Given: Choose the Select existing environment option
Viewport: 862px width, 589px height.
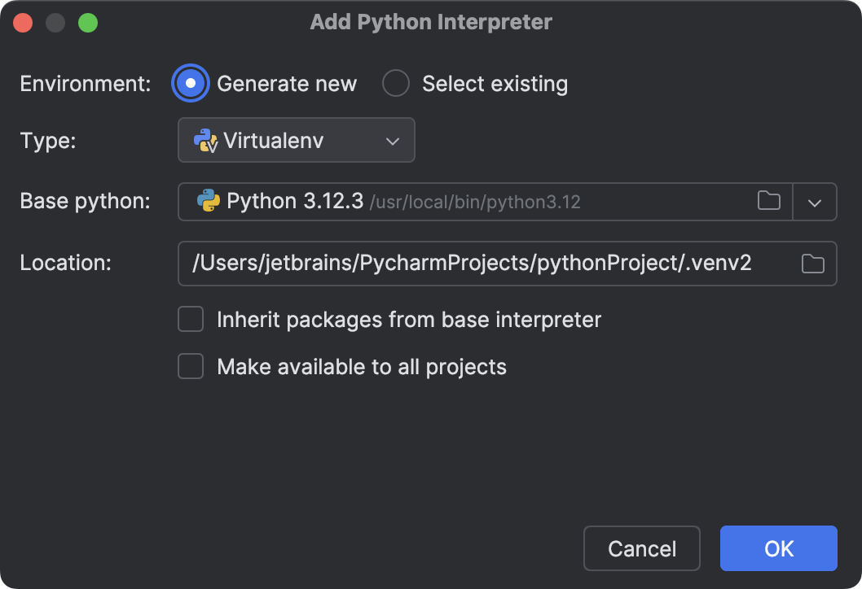Looking at the screenshot, I should click(396, 84).
